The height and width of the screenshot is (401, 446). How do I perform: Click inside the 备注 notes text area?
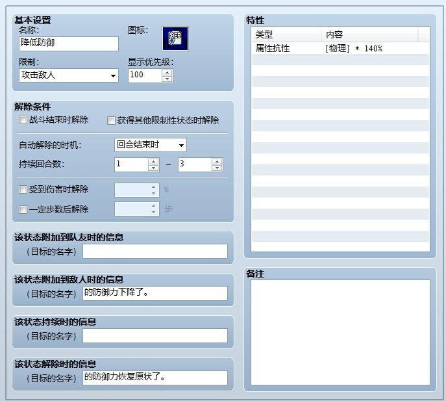click(x=340, y=332)
